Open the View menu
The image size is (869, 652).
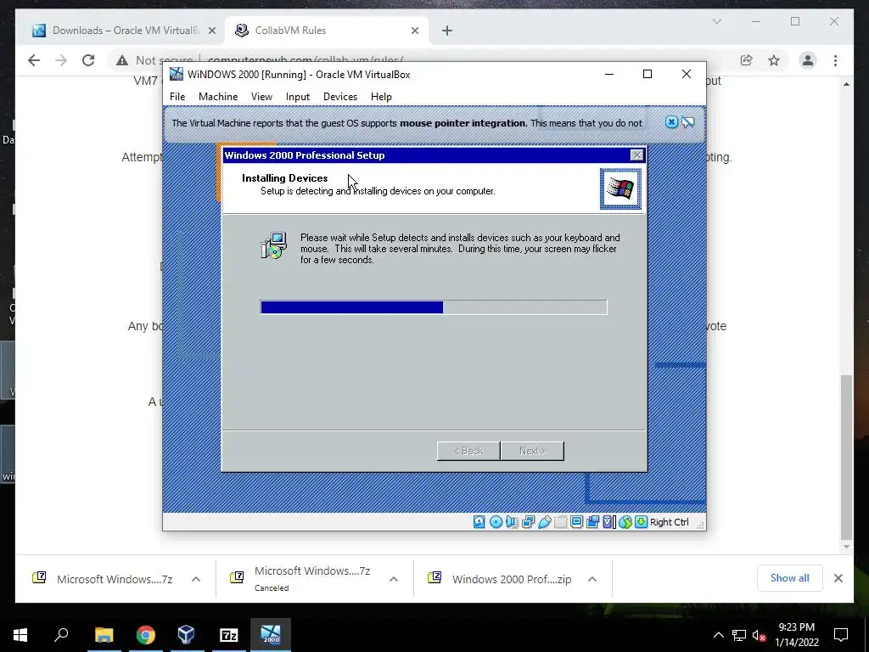261,97
